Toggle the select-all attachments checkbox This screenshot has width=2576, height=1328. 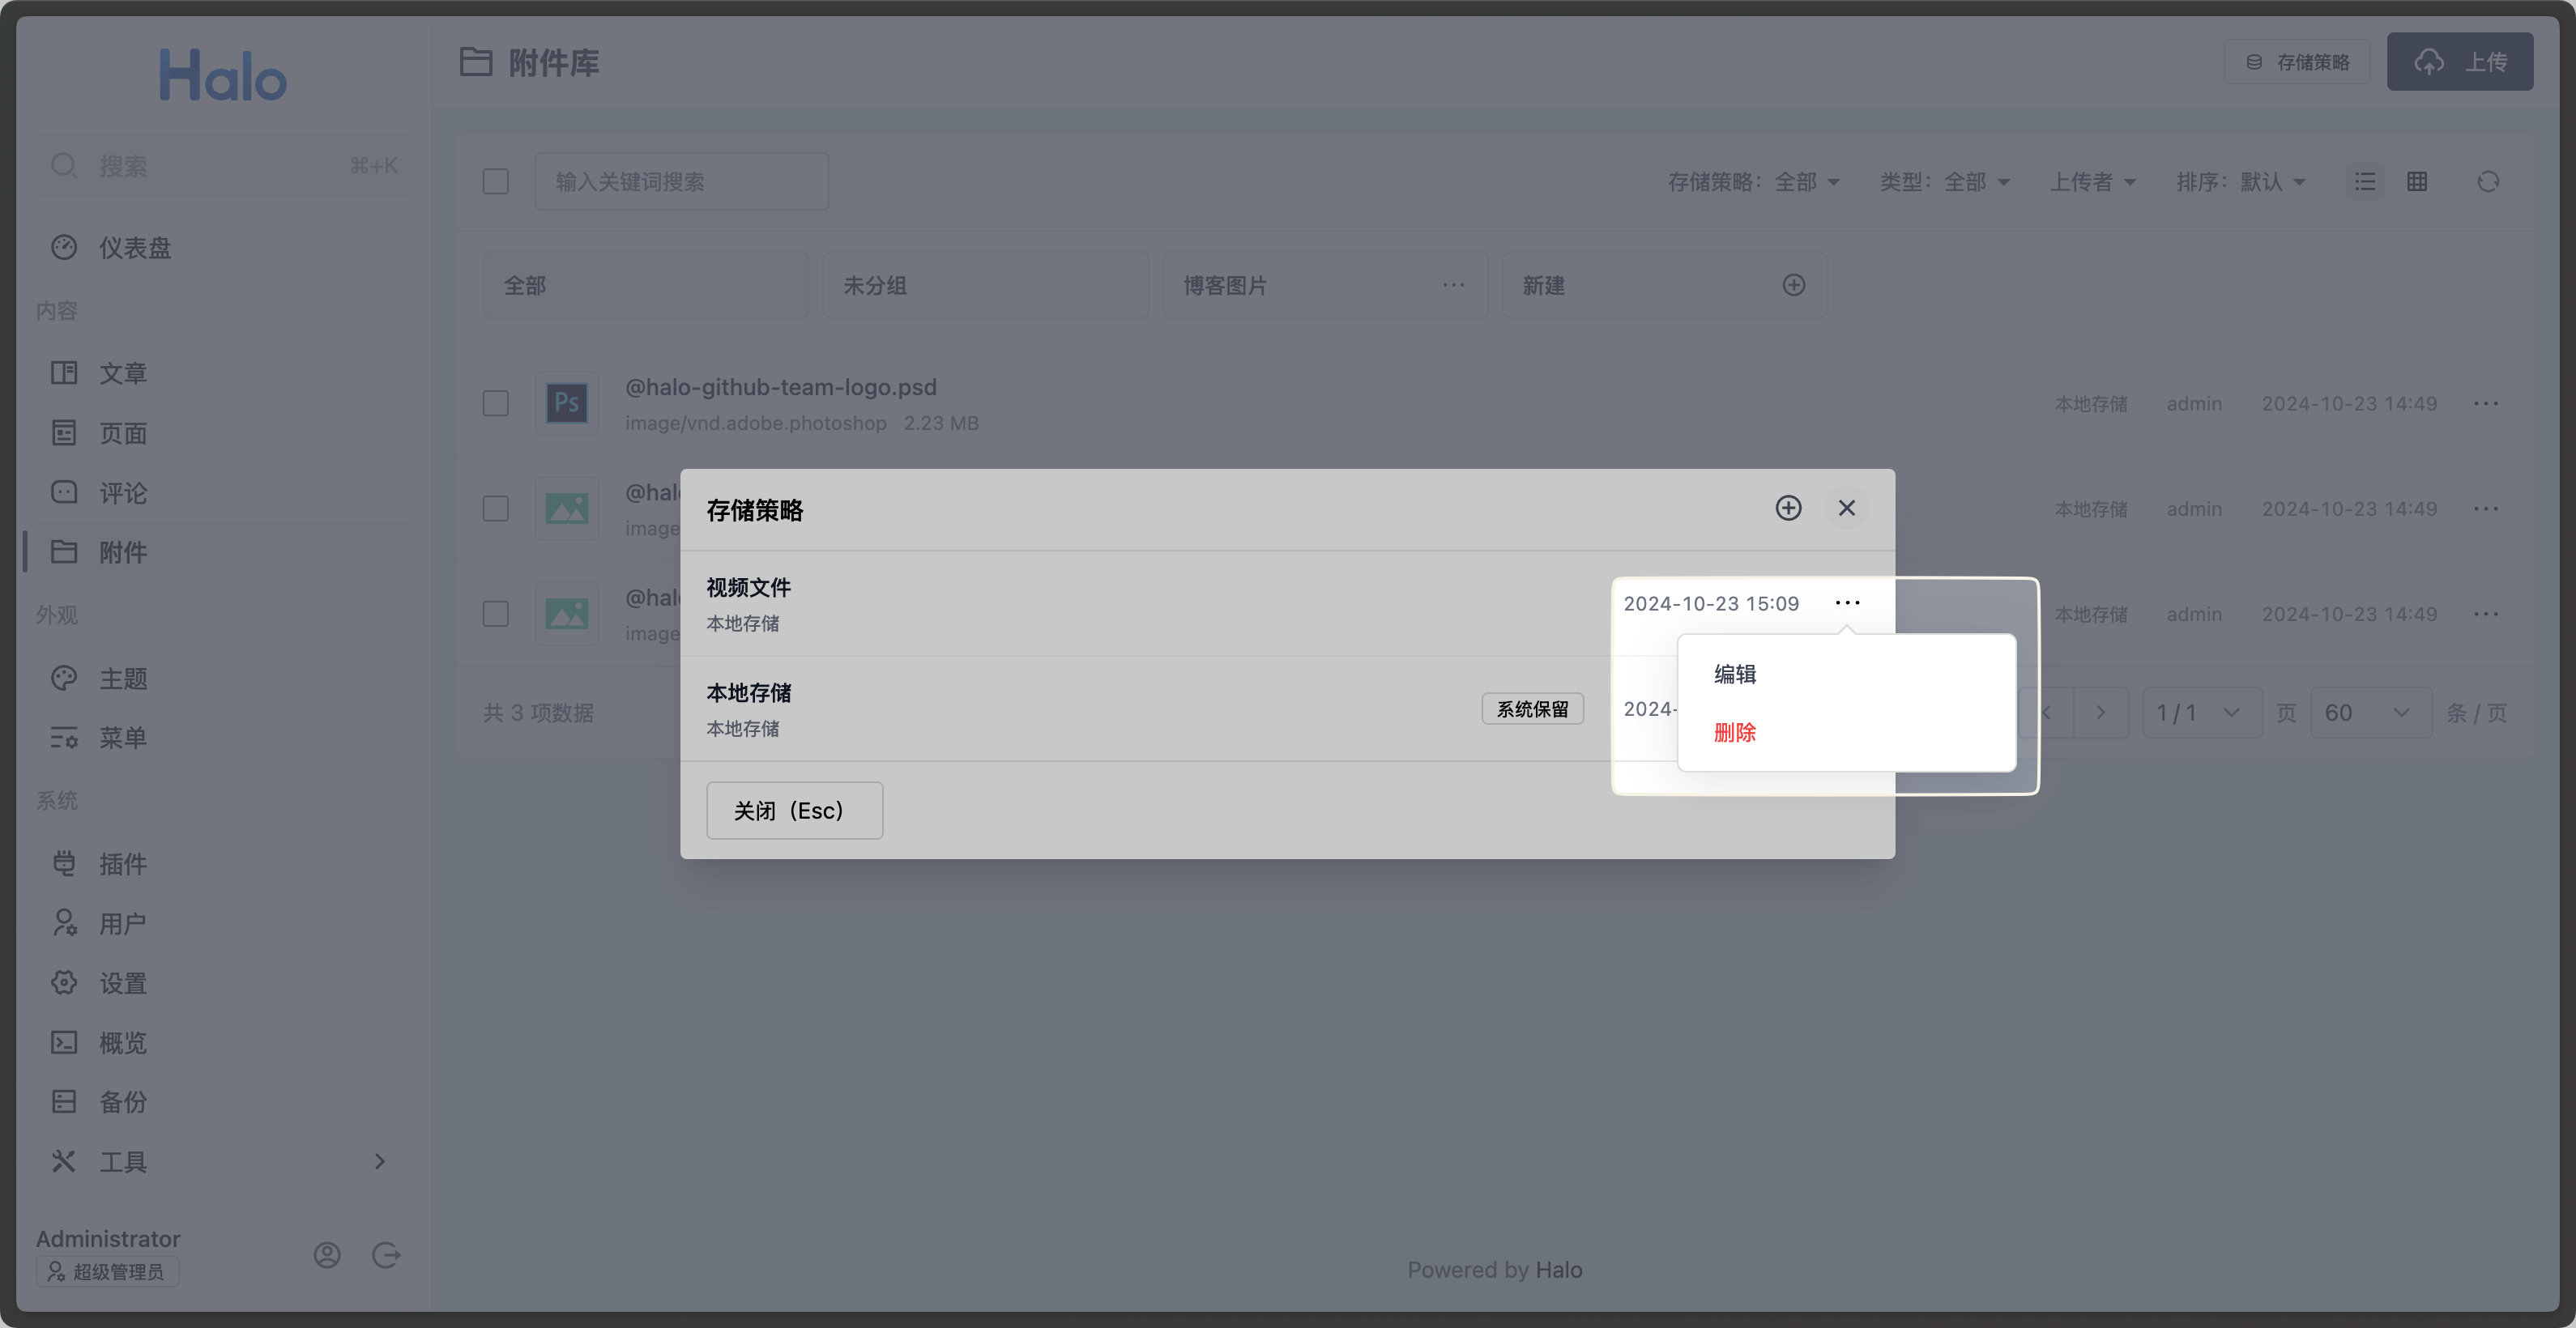point(496,181)
